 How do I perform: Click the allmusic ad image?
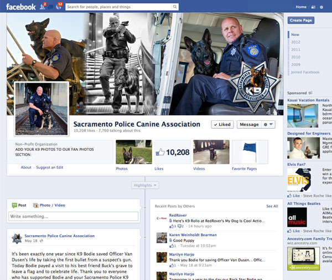pyautogui.click(x=297, y=217)
